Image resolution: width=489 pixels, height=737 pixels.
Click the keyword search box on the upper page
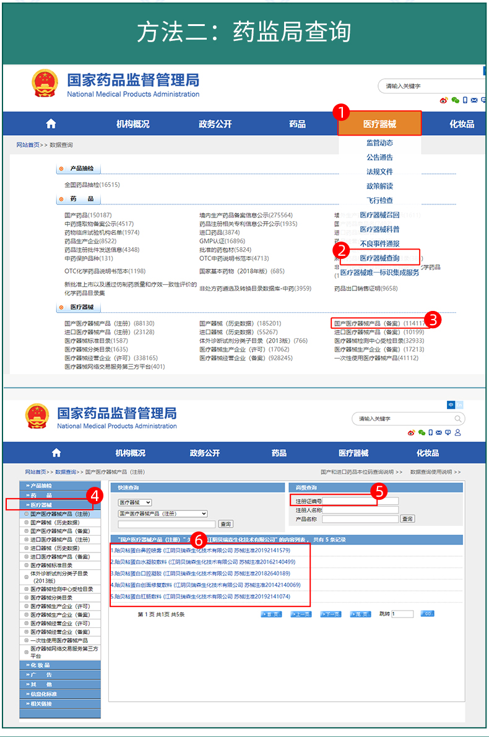pos(431,86)
